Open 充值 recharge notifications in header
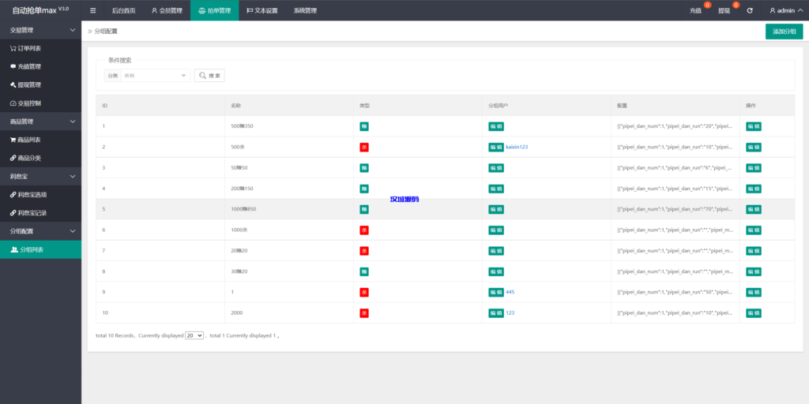This screenshot has height=404, width=809. [x=696, y=10]
